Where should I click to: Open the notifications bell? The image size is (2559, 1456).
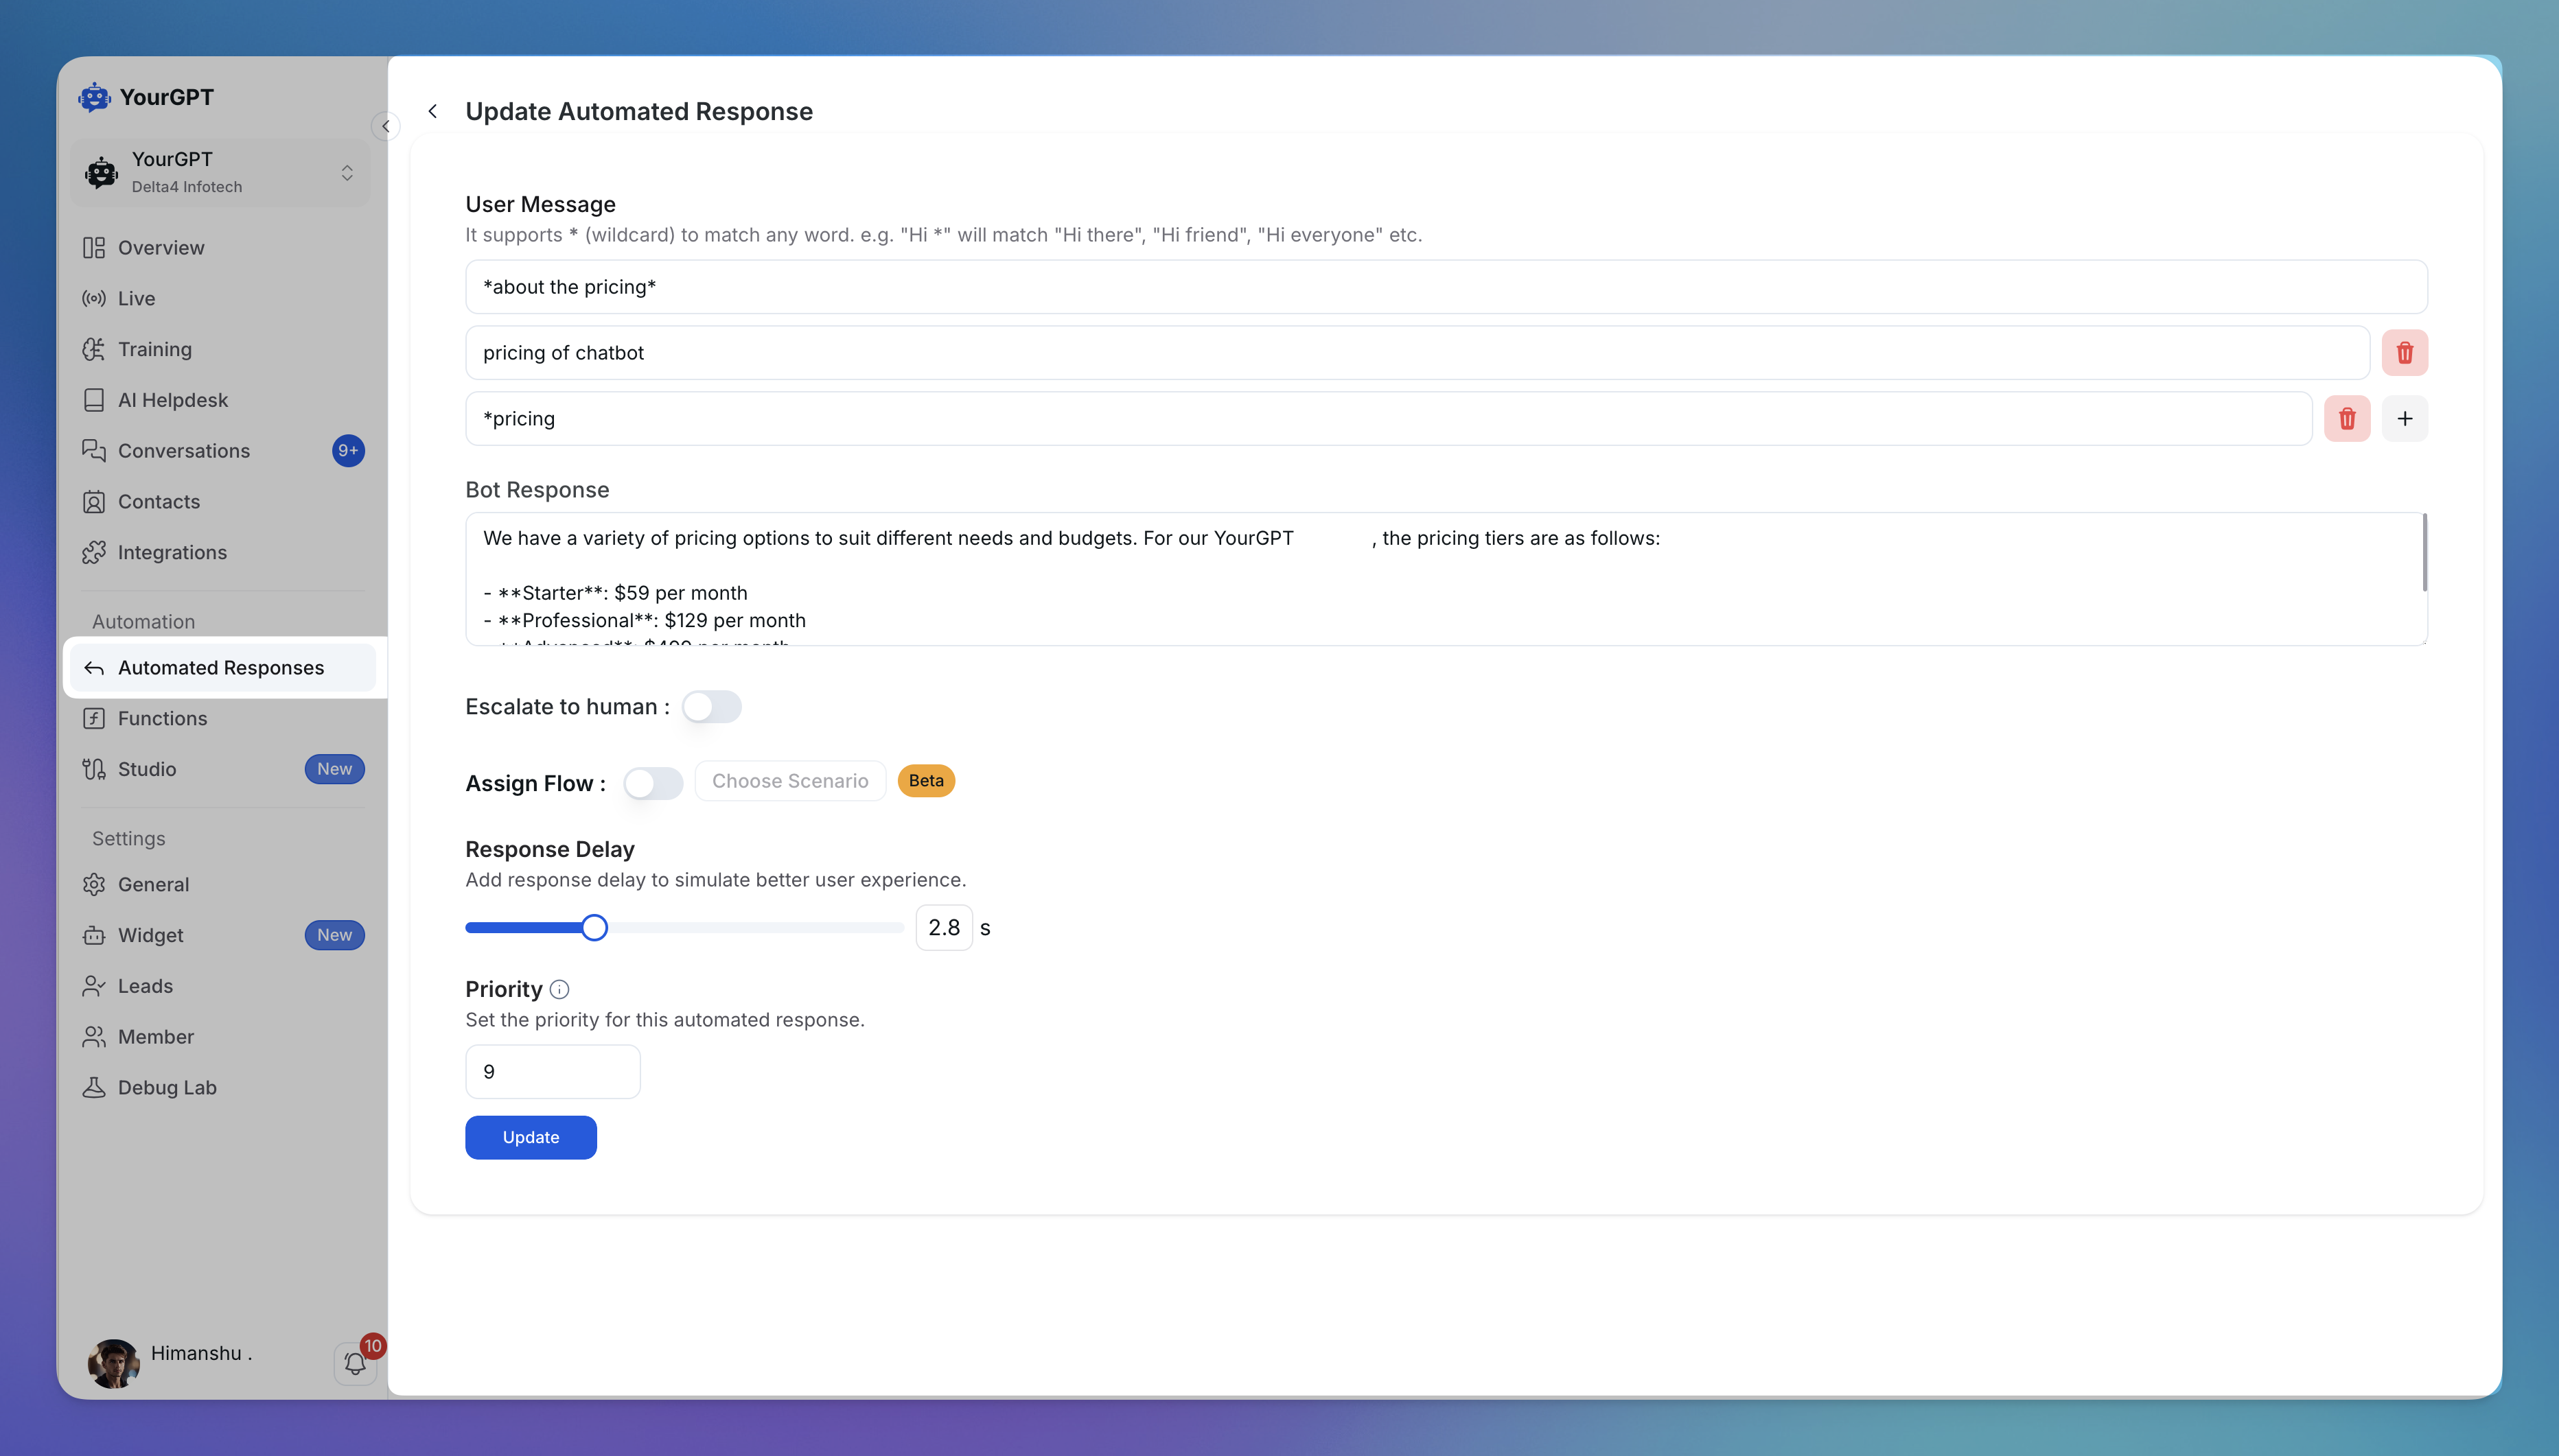pos(355,1363)
